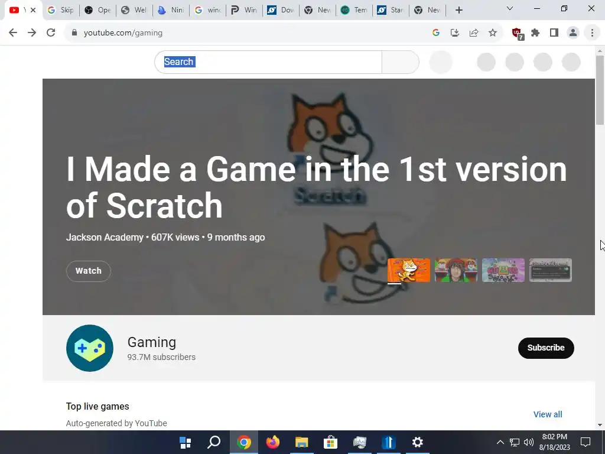Click the address bar URL youtube.com/gaming
605x454 pixels.
click(x=123, y=33)
